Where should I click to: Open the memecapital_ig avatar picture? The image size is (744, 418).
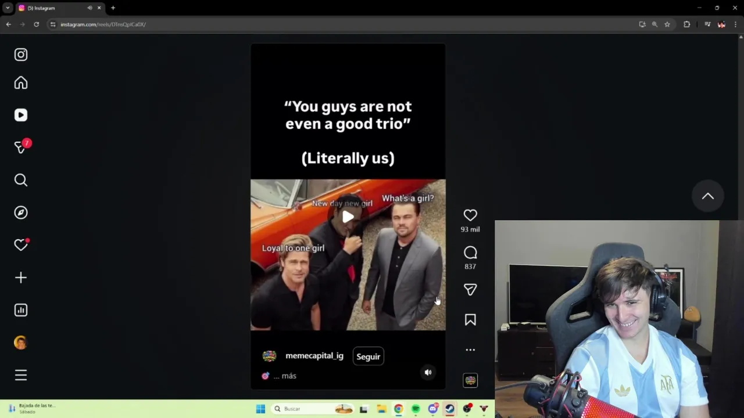269,356
